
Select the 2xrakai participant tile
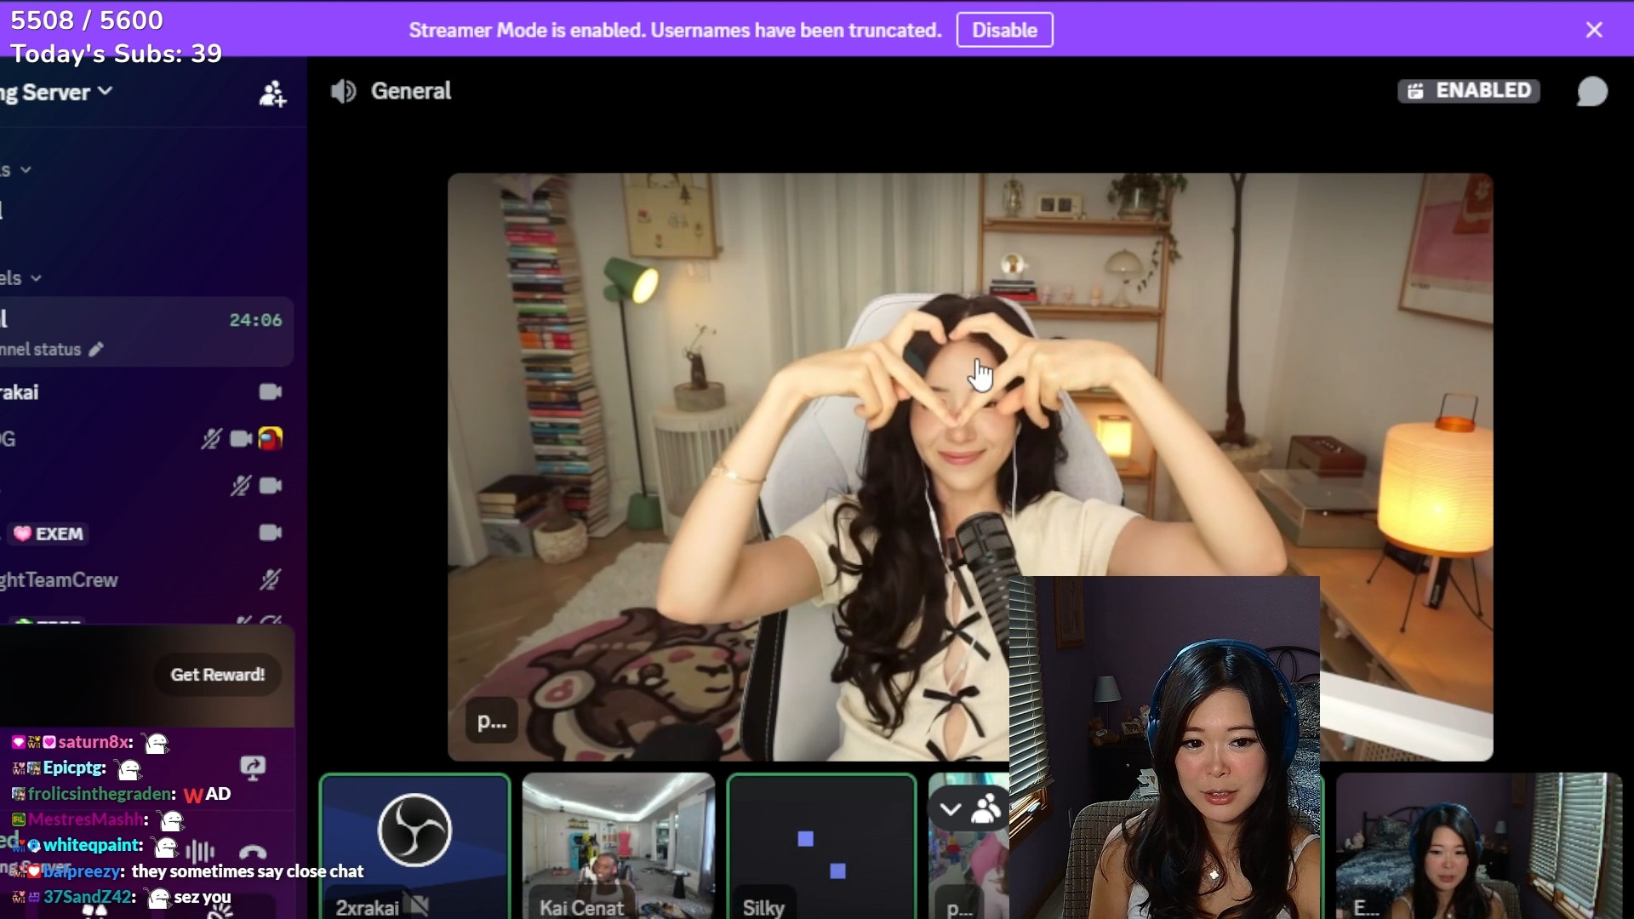coord(415,846)
